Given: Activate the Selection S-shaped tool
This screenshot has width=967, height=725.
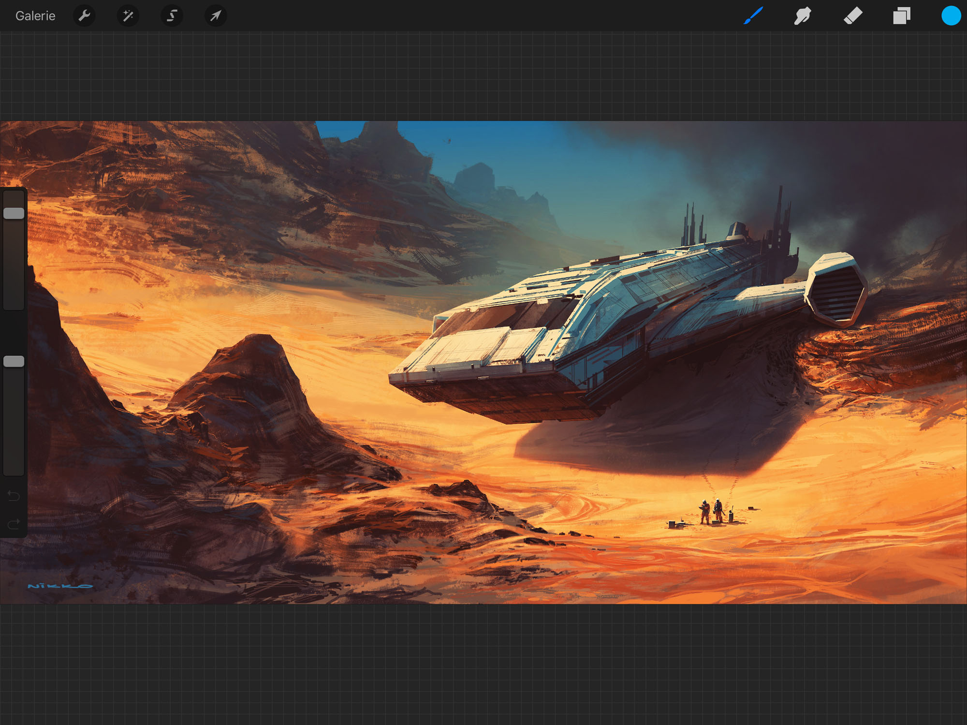Looking at the screenshot, I should coord(172,16).
